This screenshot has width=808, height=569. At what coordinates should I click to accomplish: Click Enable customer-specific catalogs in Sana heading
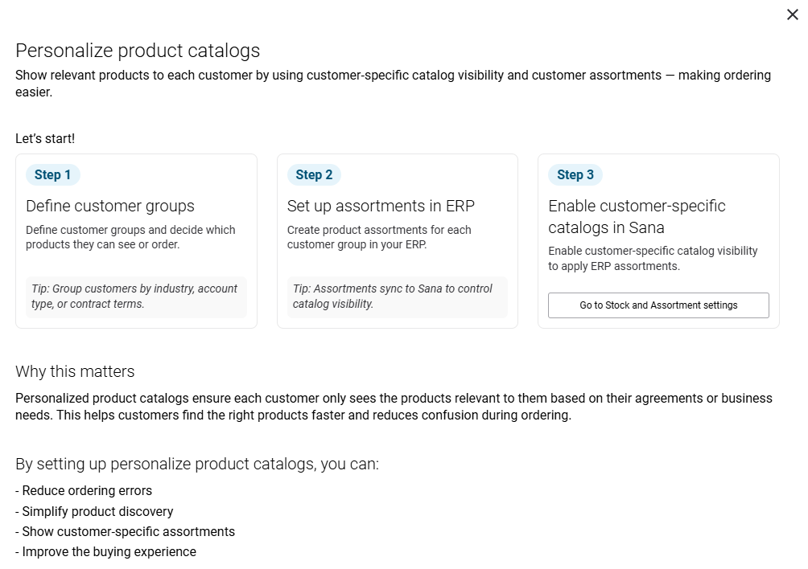tap(637, 216)
